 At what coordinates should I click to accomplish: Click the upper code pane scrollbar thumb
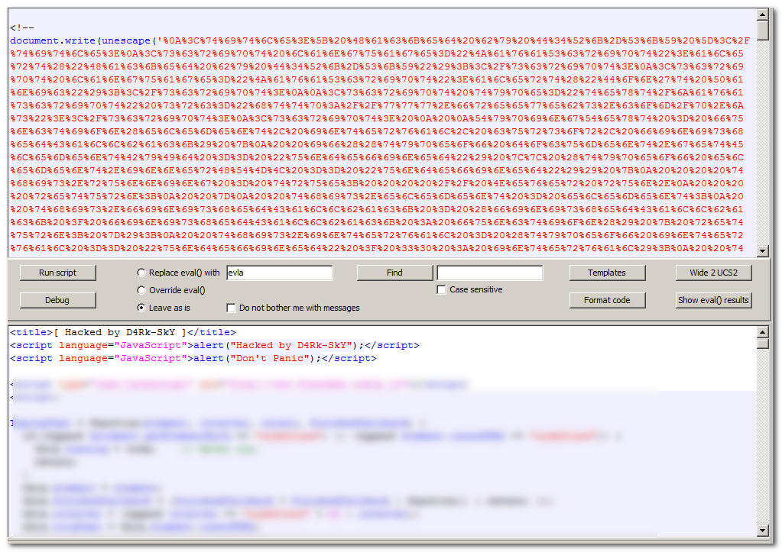[x=763, y=31]
